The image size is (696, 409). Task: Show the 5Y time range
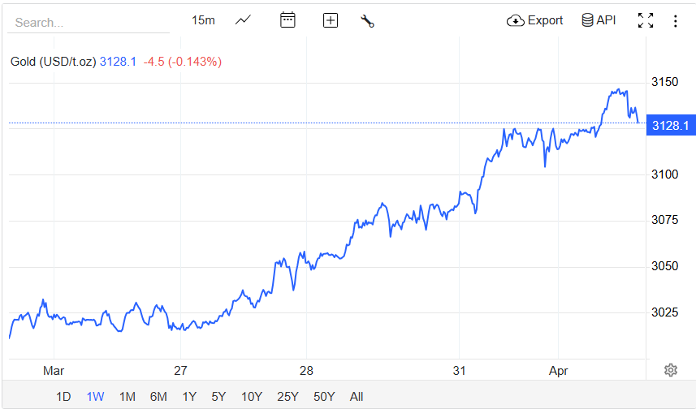click(218, 396)
